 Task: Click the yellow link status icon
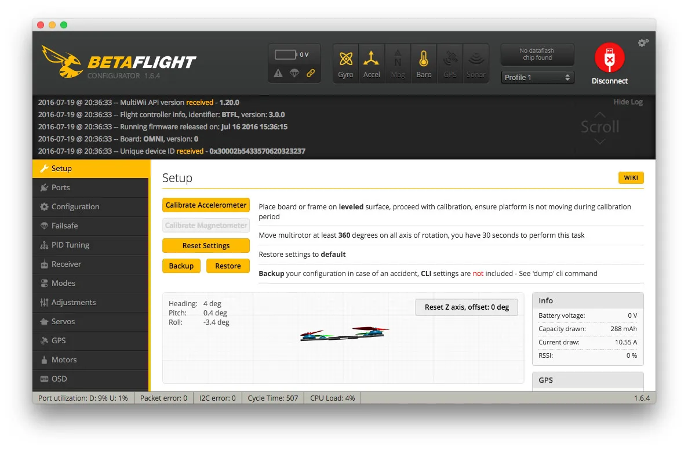point(311,74)
